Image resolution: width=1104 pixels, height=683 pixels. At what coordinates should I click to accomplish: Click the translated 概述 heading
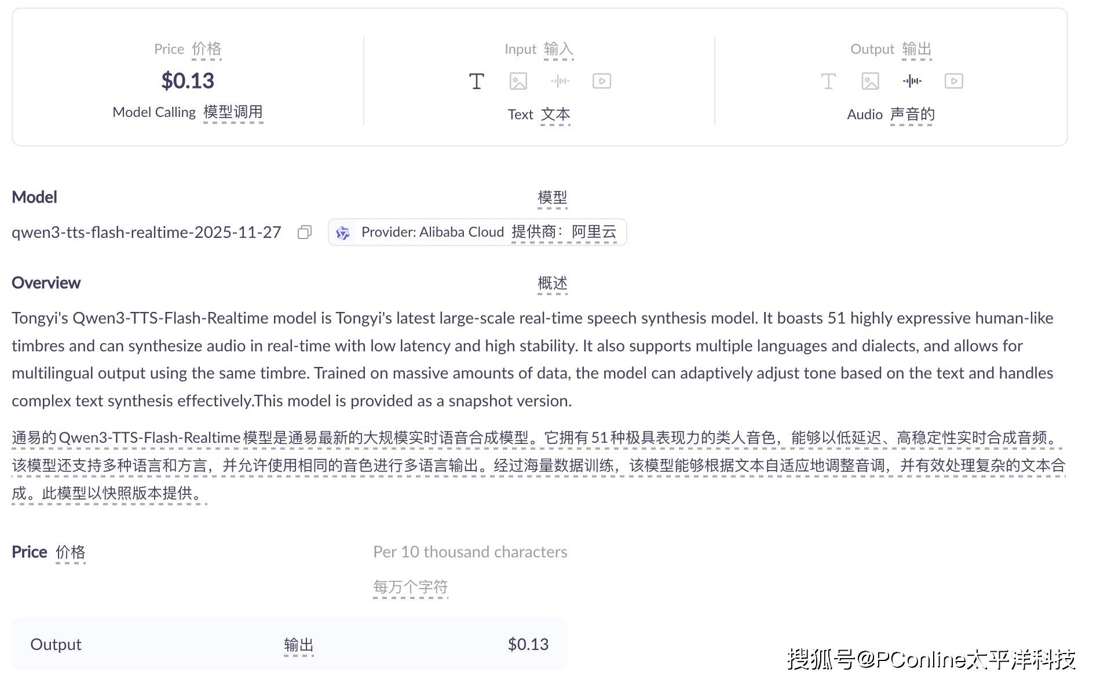(x=552, y=283)
